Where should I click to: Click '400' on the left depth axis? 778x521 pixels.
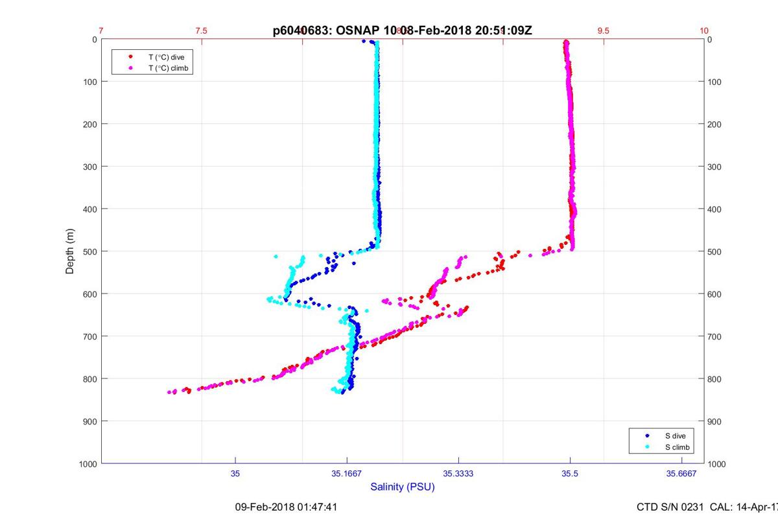tap(90, 209)
